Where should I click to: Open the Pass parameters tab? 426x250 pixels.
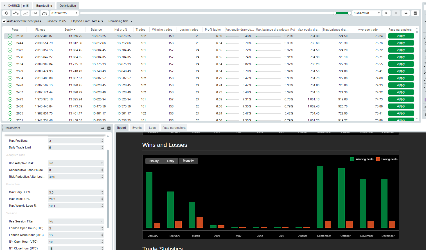click(174, 127)
